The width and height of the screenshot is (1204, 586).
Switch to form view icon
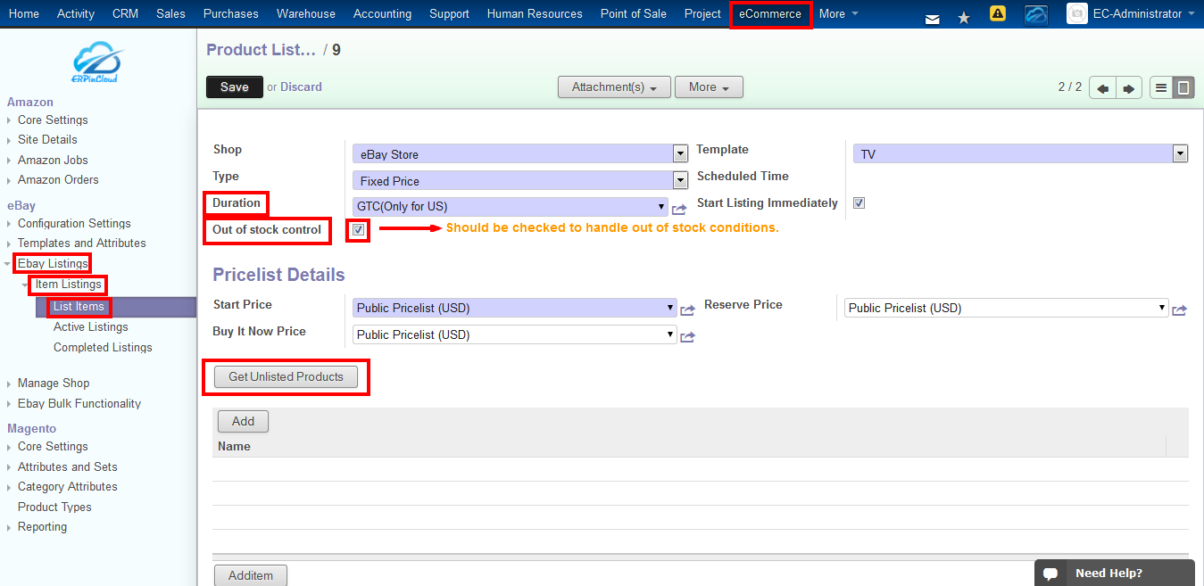1183,87
